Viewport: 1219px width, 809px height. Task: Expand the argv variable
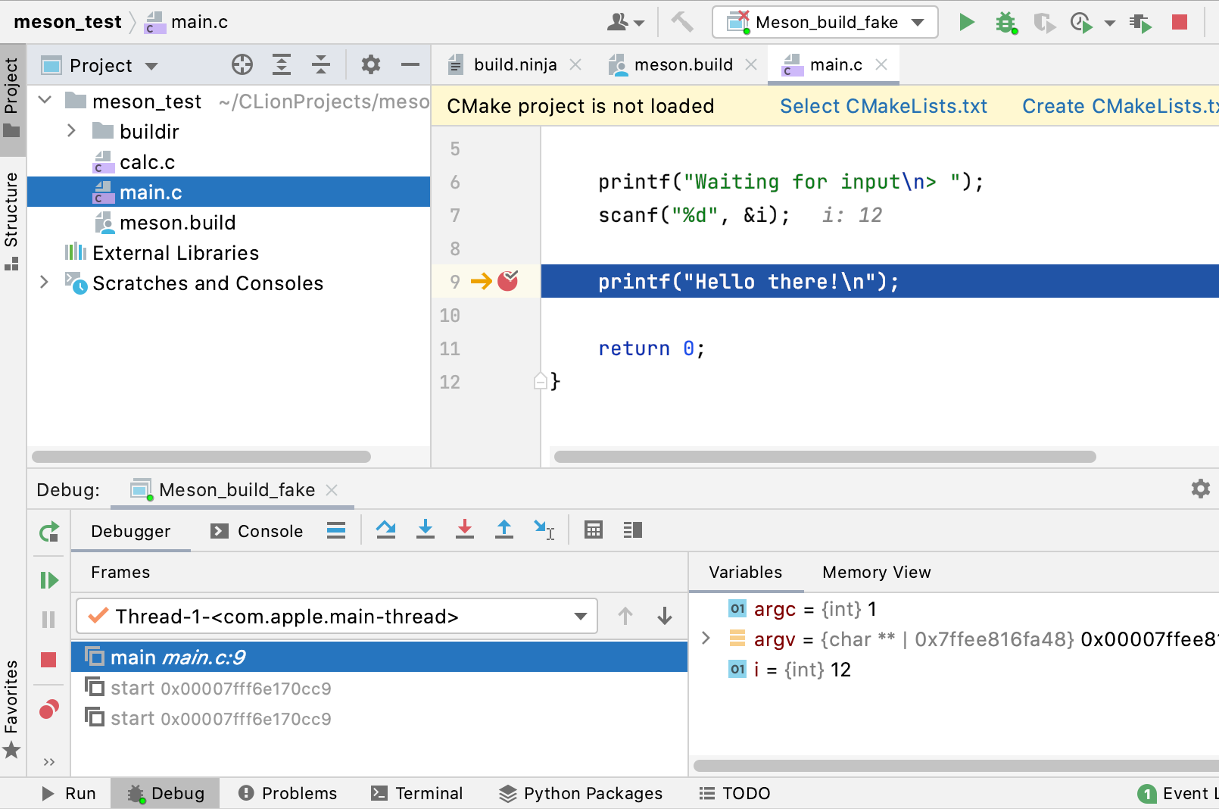(x=706, y=639)
